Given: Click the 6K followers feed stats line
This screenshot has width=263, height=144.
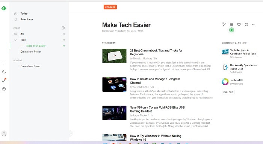Looking at the screenshot, I should click(122, 31).
